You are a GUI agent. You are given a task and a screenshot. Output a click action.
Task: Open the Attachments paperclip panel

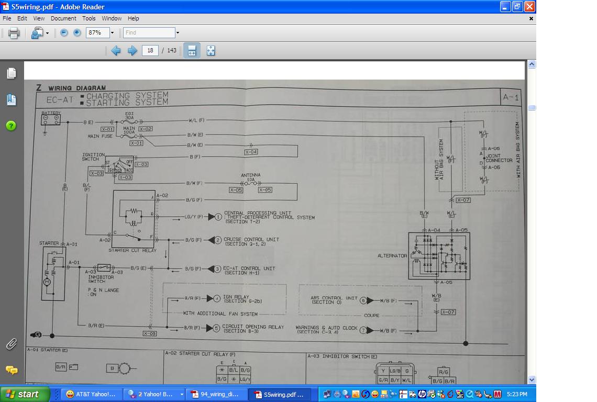[12, 344]
